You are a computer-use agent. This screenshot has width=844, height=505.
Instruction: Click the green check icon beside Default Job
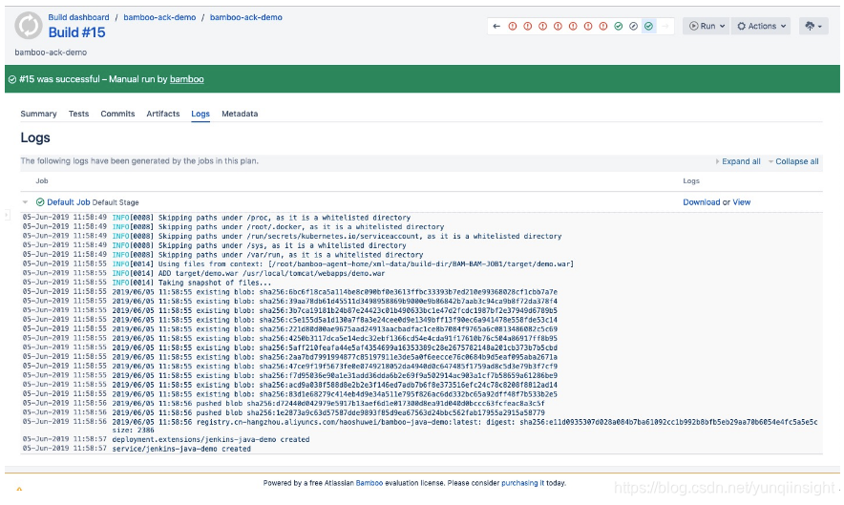pyautogui.click(x=40, y=201)
